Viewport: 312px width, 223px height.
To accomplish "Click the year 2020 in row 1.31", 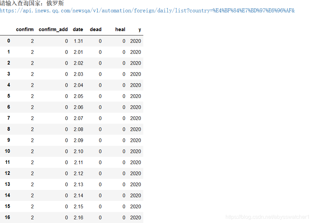I will (136, 41).
